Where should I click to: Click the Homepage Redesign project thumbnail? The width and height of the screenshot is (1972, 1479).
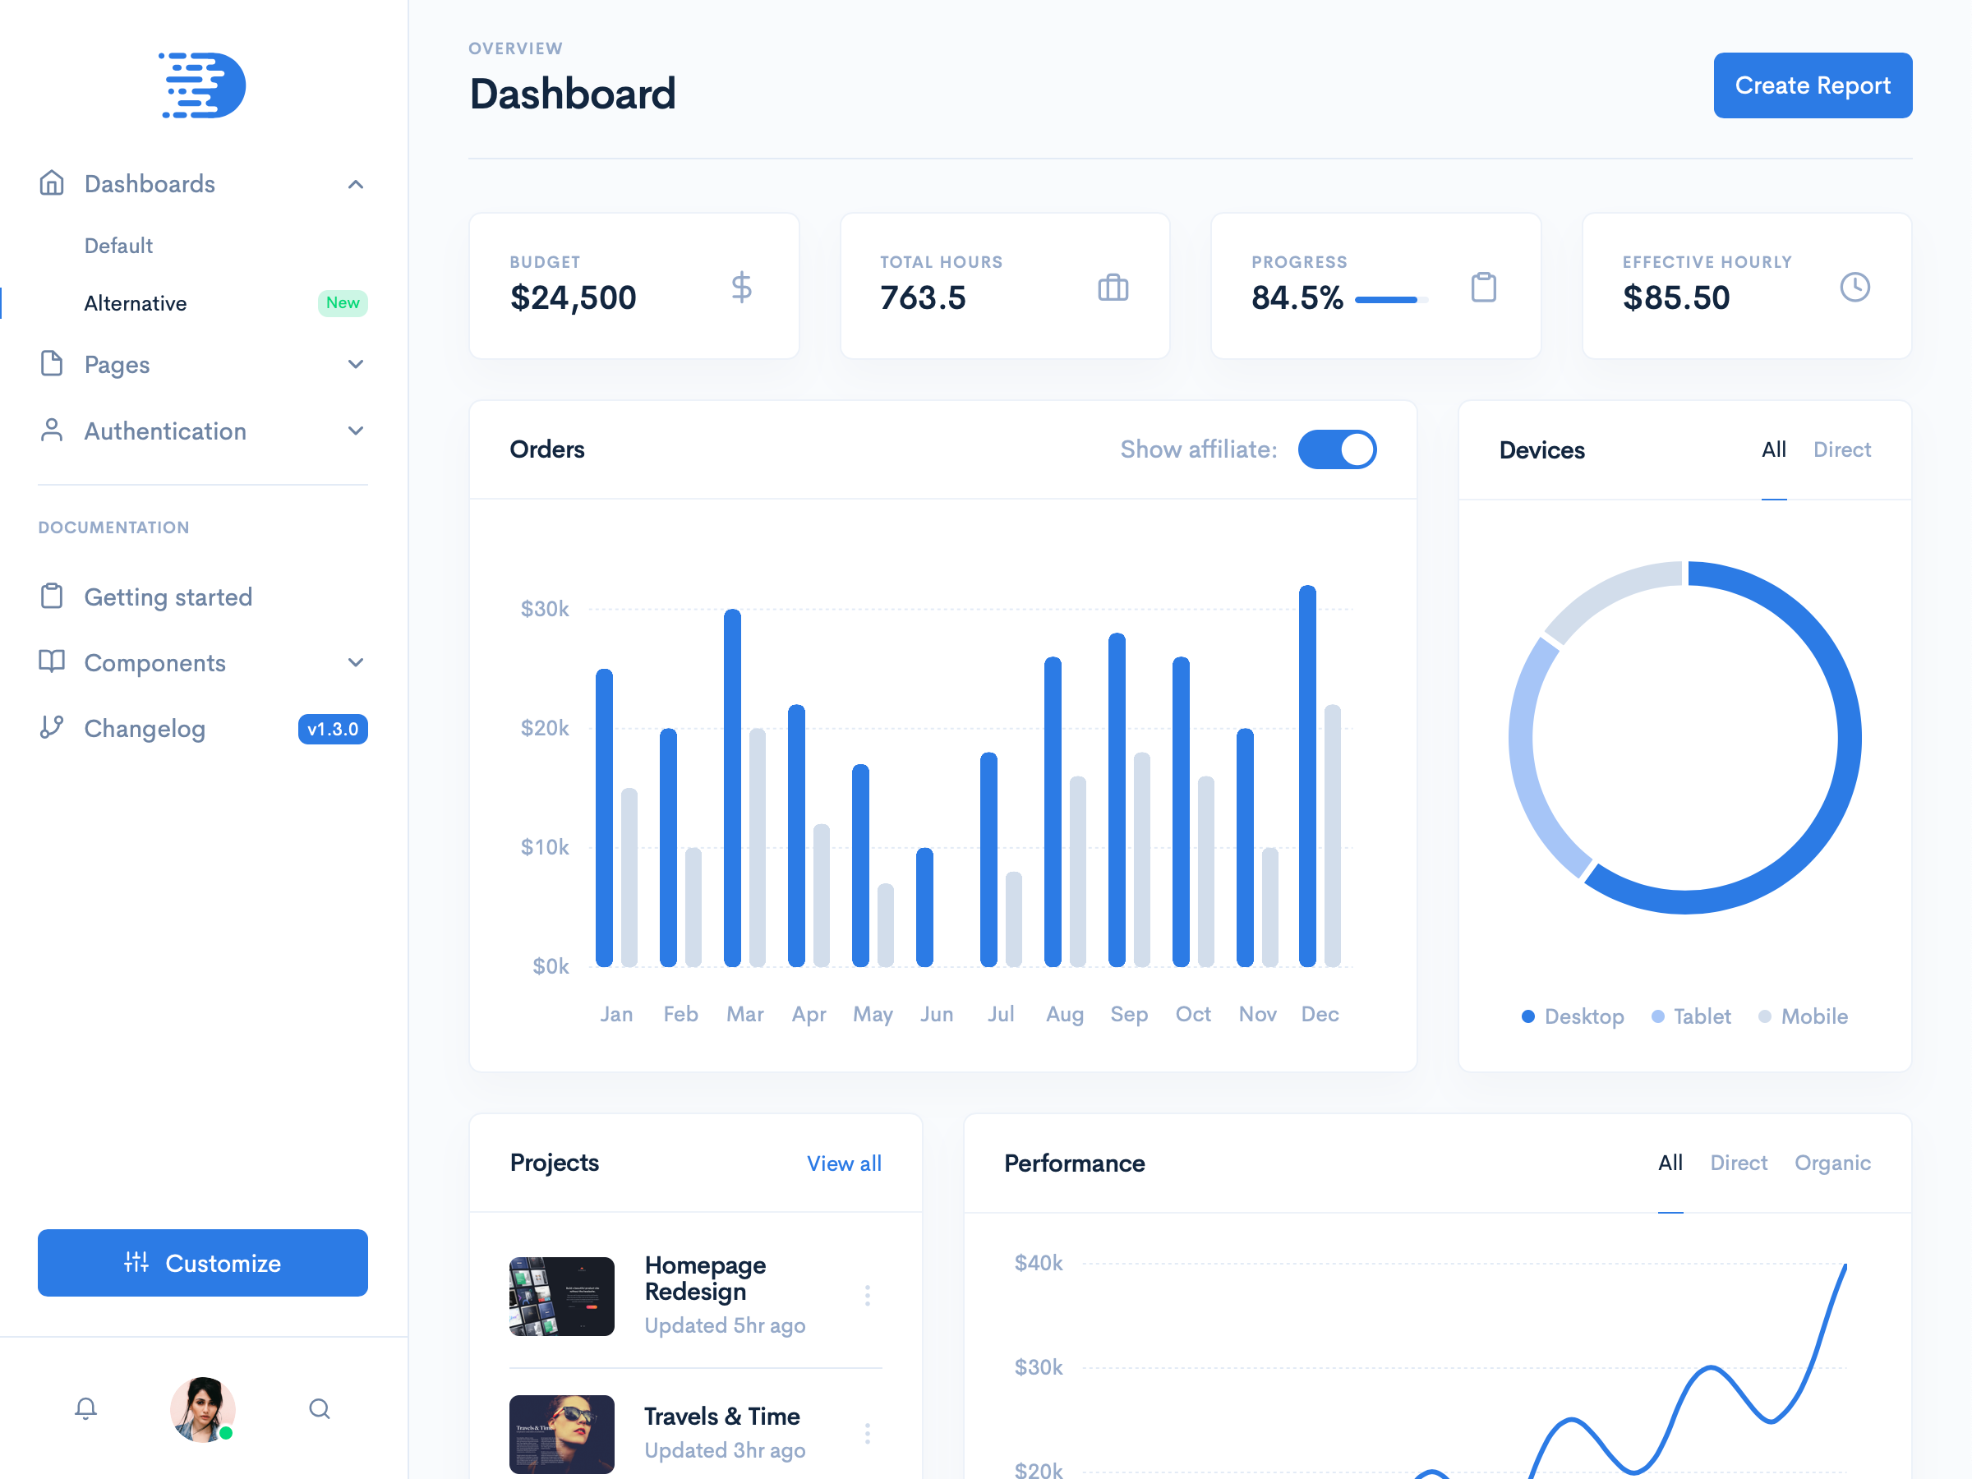(x=562, y=1296)
